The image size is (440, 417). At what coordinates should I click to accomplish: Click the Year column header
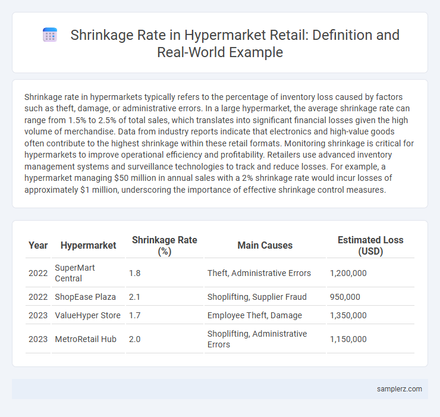click(38, 246)
